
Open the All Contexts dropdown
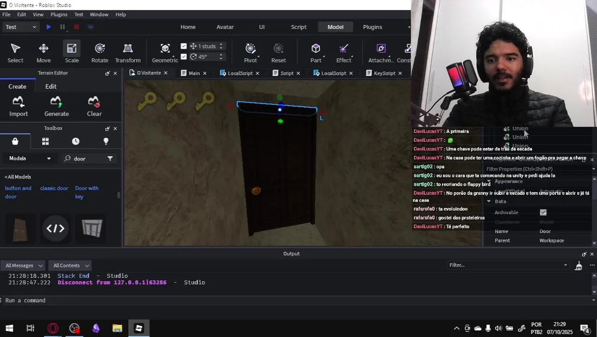71,265
